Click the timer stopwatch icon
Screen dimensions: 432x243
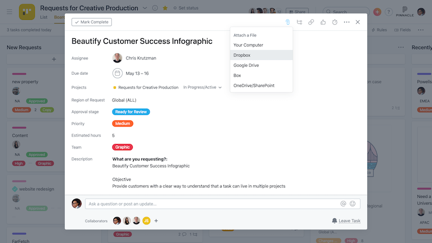[x=335, y=22]
